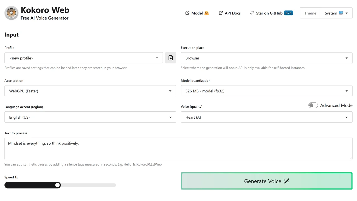
Task: Click the hugging face emoji next to Model
Action: point(206,13)
